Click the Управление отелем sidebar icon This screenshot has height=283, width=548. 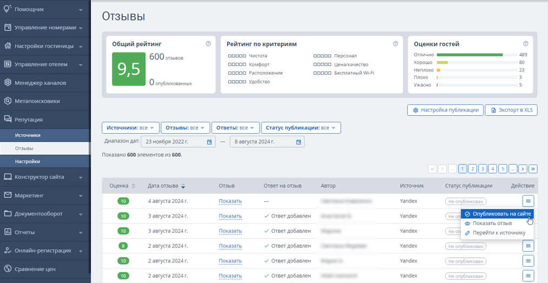8,64
